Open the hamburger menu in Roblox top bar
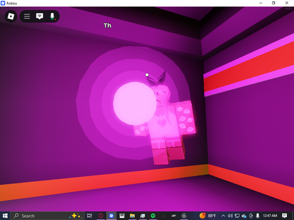The height and width of the screenshot is (220, 294). pos(27,16)
